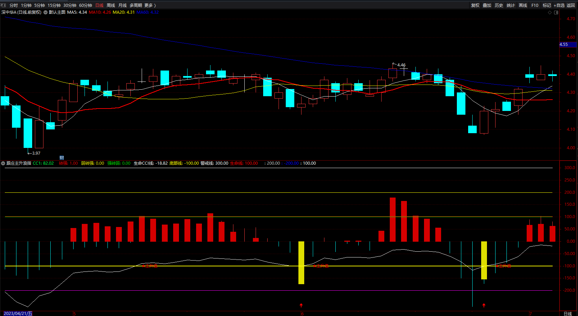Click the 转强: 1.00 value
This screenshot has height=316, width=578.
pyautogui.click(x=68, y=163)
